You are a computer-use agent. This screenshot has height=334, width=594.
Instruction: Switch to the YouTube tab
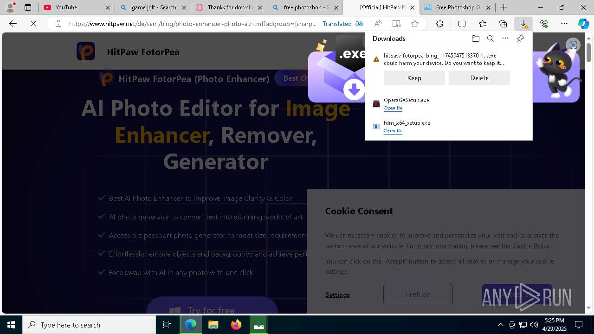click(77, 7)
